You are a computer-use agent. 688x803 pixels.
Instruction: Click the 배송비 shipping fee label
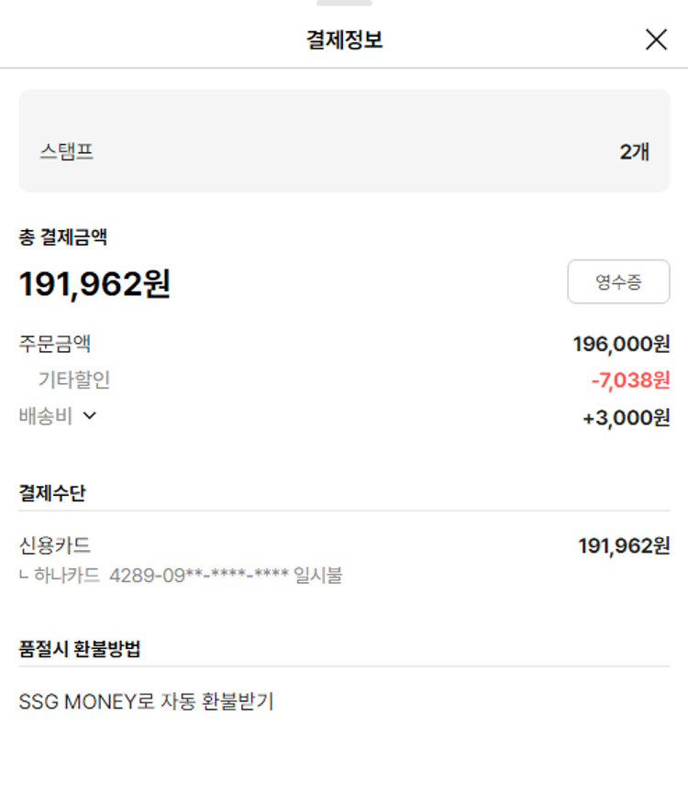coord(46,416)
